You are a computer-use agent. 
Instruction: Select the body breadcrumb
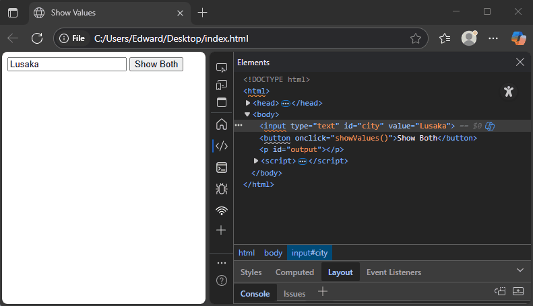pyautogui.click(x=273, y=253)
